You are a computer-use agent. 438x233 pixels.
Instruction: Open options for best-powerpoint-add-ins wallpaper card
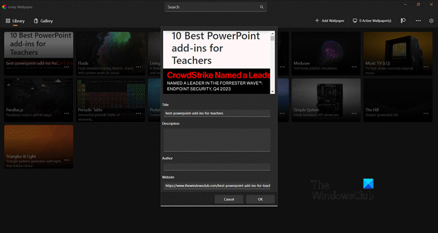click(x=67, y=67)
